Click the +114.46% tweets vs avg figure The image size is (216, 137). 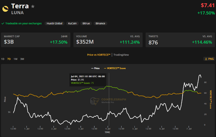(202, 42)
